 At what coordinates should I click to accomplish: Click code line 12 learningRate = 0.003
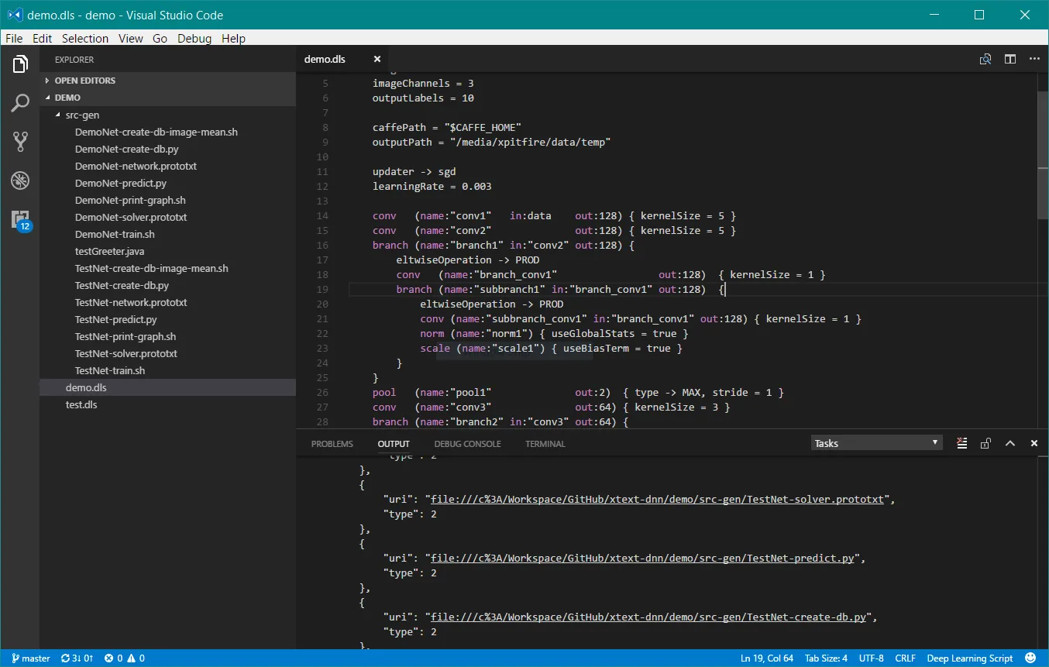[x=432, y=187]
